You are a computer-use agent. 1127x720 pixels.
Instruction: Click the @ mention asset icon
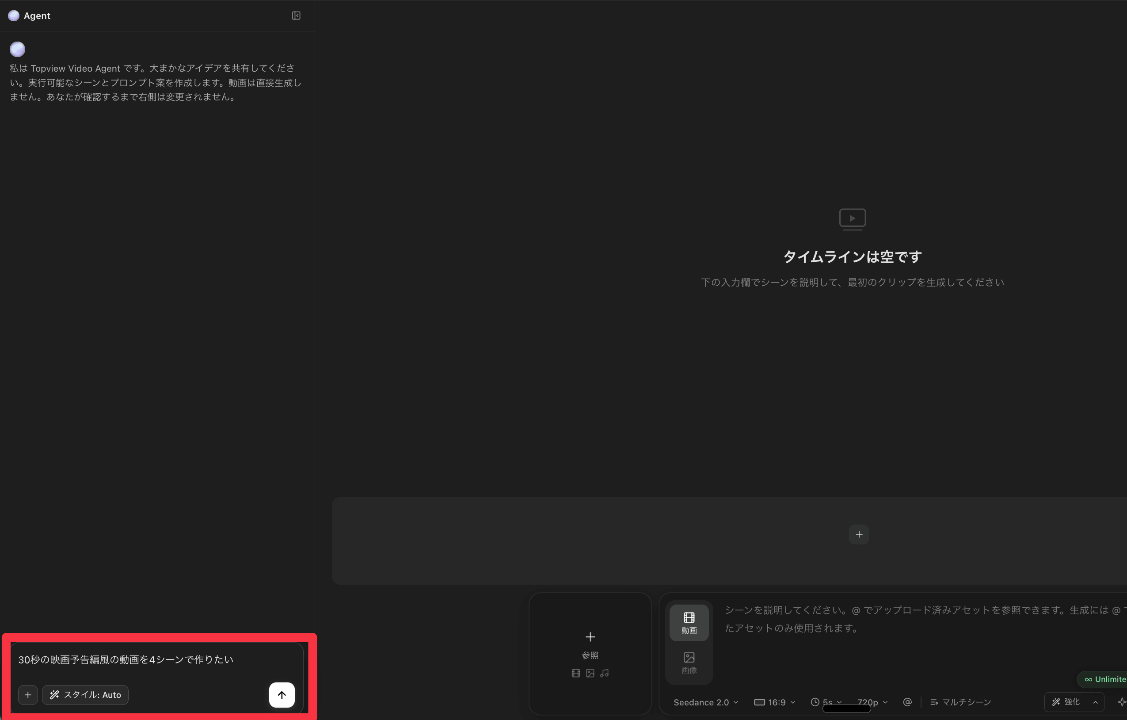pyautogui.click(x=907, y=702)
